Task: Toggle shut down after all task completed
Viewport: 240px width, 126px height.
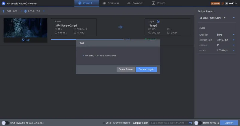Action: (x=5, y=123)
